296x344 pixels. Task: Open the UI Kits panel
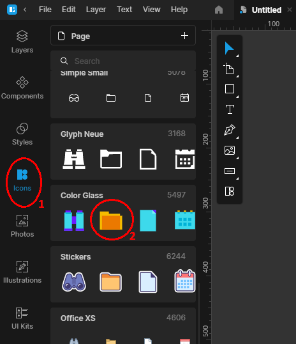(22, 318)
